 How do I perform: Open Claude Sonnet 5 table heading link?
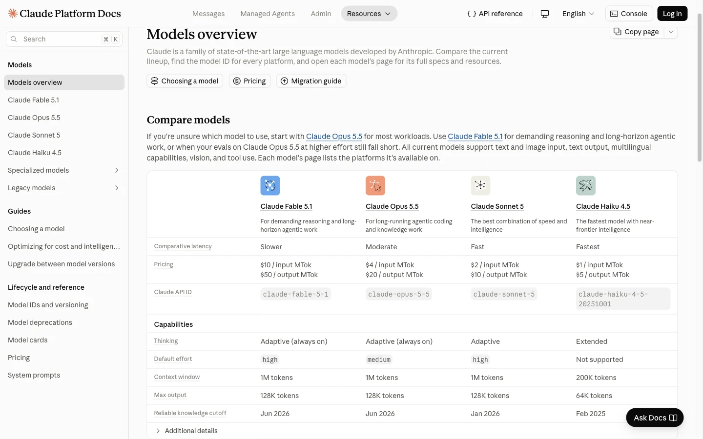497,206
